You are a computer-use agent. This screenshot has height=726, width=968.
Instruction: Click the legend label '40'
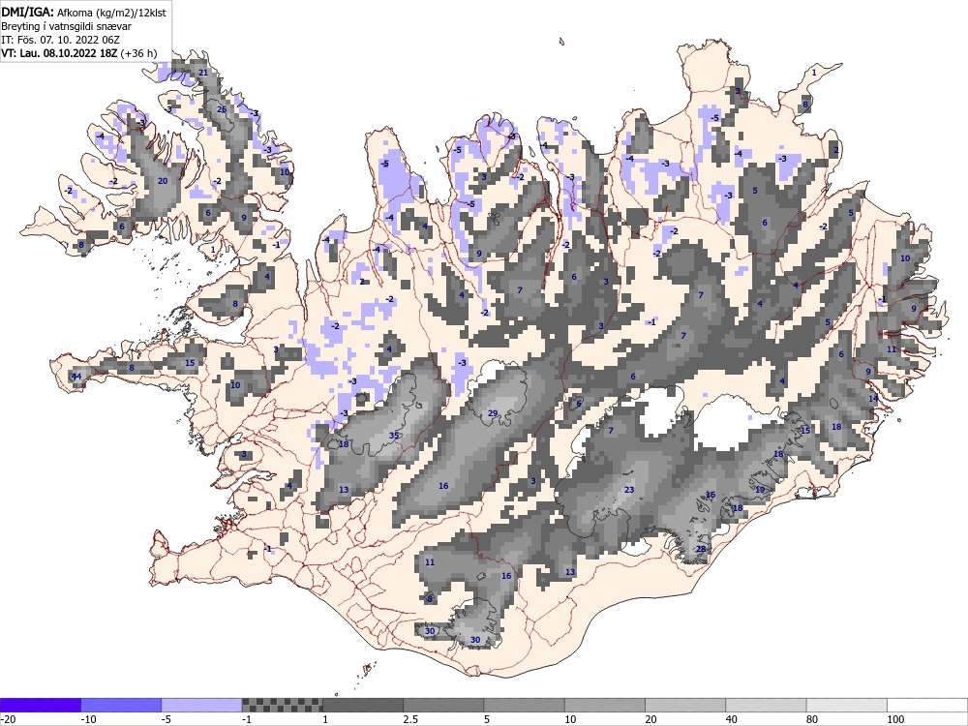732,719
